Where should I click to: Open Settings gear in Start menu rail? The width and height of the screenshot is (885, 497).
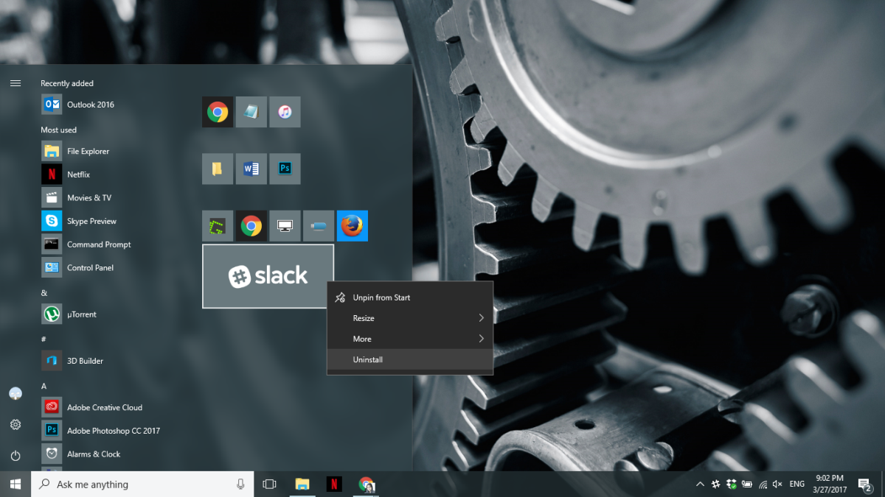15,425
